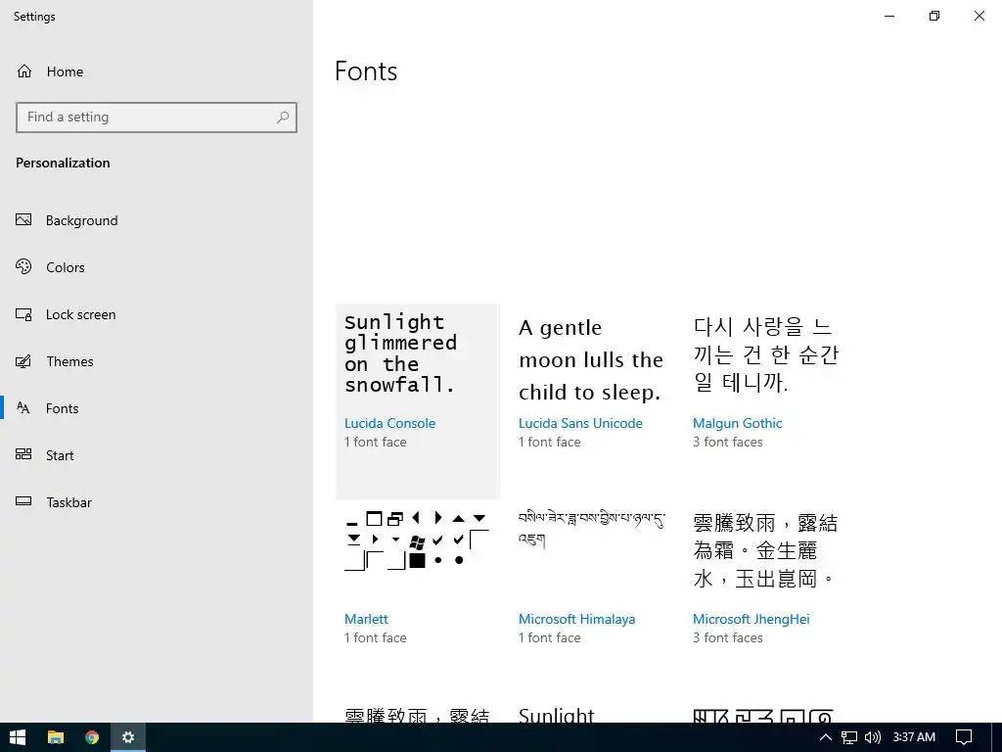1002x752 pixels.
Task: Click the Korean Malgun Gothic preview
Action: click(765, 354)
